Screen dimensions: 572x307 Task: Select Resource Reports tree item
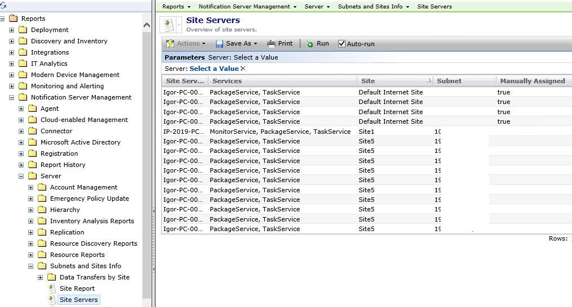[77, 255]
